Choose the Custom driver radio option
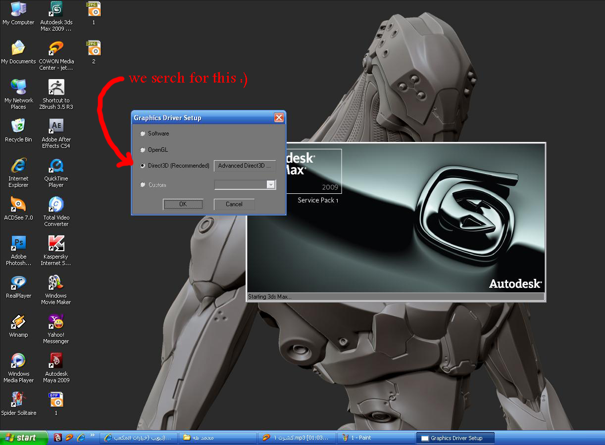 click(143, 185)
